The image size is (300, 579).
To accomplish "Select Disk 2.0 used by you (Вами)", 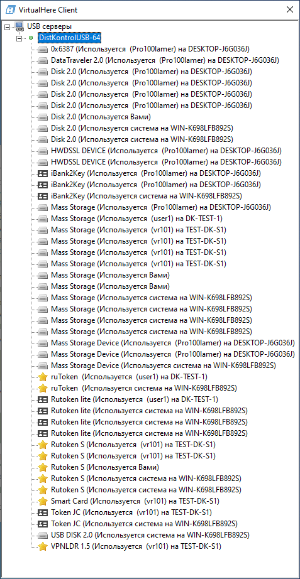I will point(100,117).
